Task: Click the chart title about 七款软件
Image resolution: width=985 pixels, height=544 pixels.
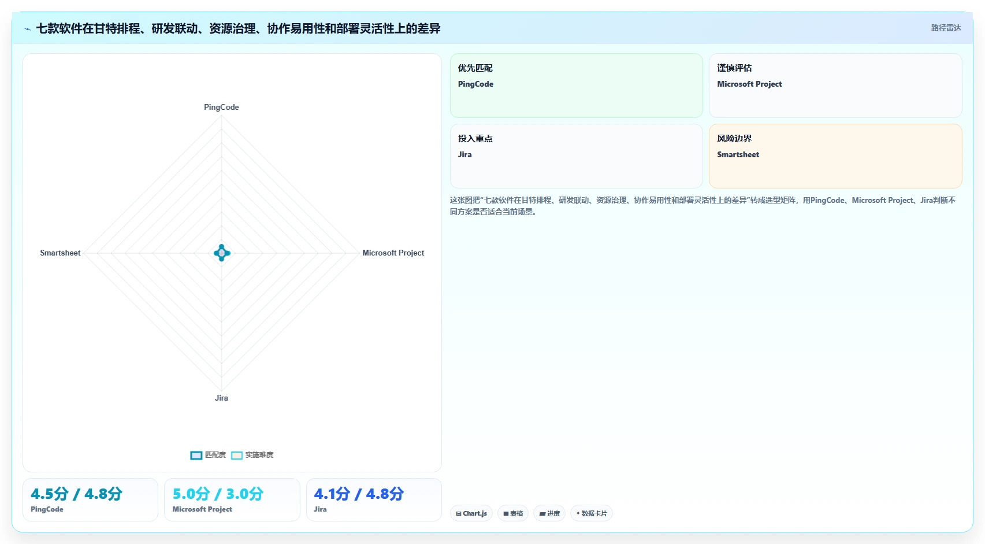Action: [238, 29]
